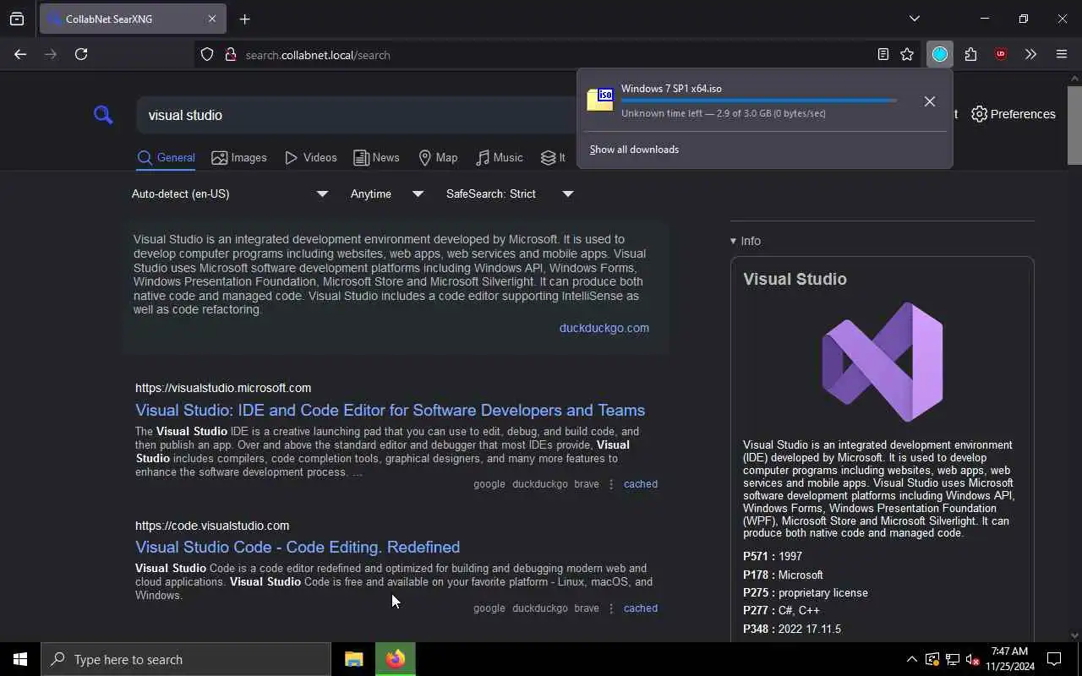The width and height of the screenshot is (1082, 676).
Task: List all tabs dropdown
Action: (914, 19)
